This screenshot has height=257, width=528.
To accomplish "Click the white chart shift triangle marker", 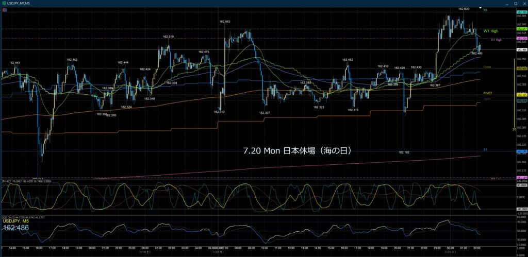I will 481,8.
